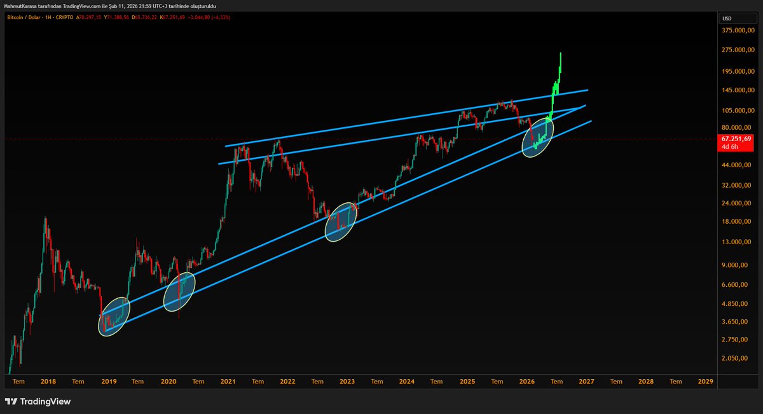Click the 2018 label on time axis

click(48, 382)
